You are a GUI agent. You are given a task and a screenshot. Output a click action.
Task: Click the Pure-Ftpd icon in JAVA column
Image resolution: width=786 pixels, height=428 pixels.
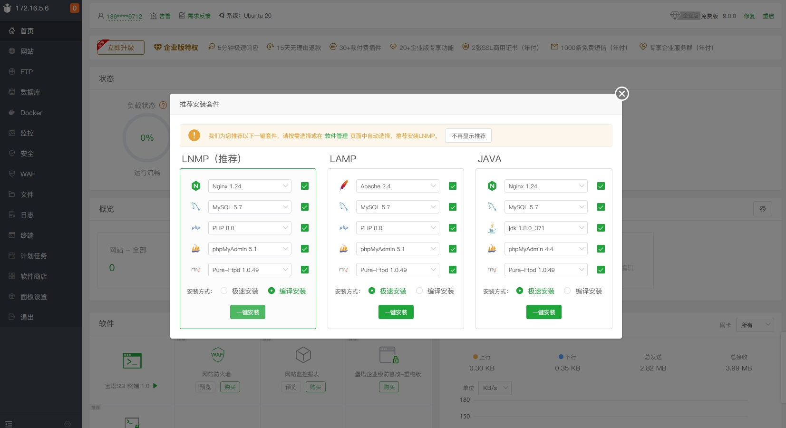tap(492, 270)
